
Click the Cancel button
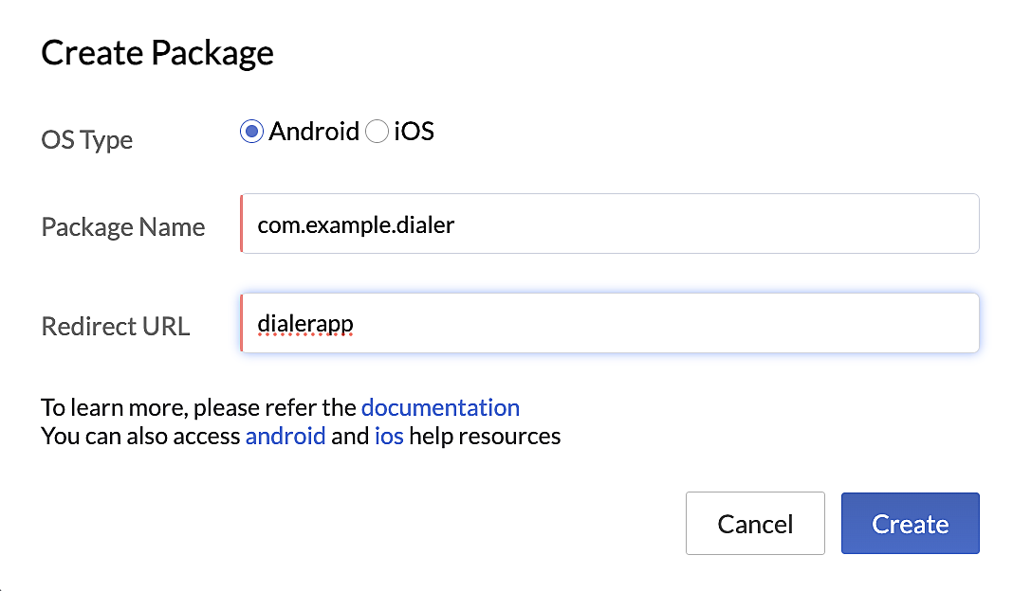coord(755,523)
